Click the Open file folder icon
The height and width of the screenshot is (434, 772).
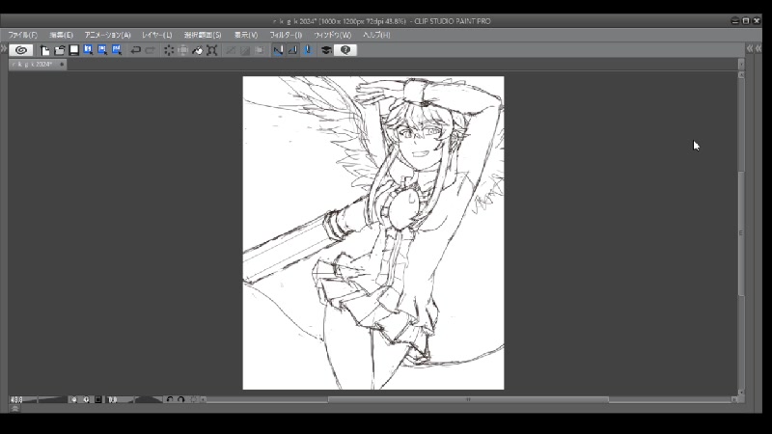pyautogui.click(x=59, y=50)
